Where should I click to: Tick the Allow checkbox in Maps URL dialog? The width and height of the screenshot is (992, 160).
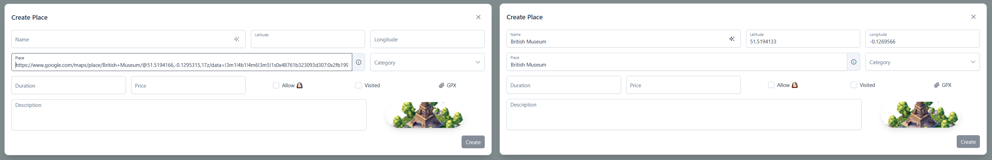click(x=276, y=85)
